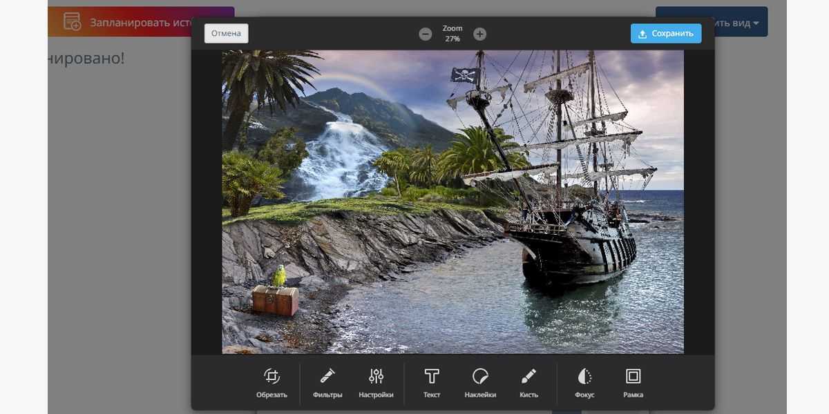
Task: Open the Настройки adjustment sliders tool
Action: [376, 383]
